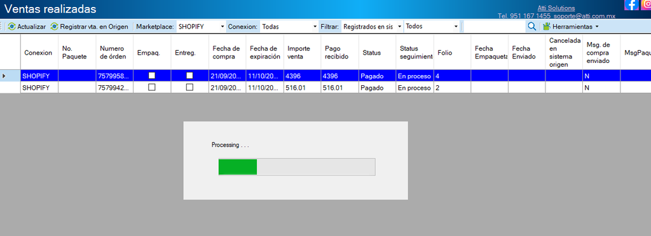651x236 pixels.
Task: Click Folio cell with value 2
Action: [x=453, y=88]
